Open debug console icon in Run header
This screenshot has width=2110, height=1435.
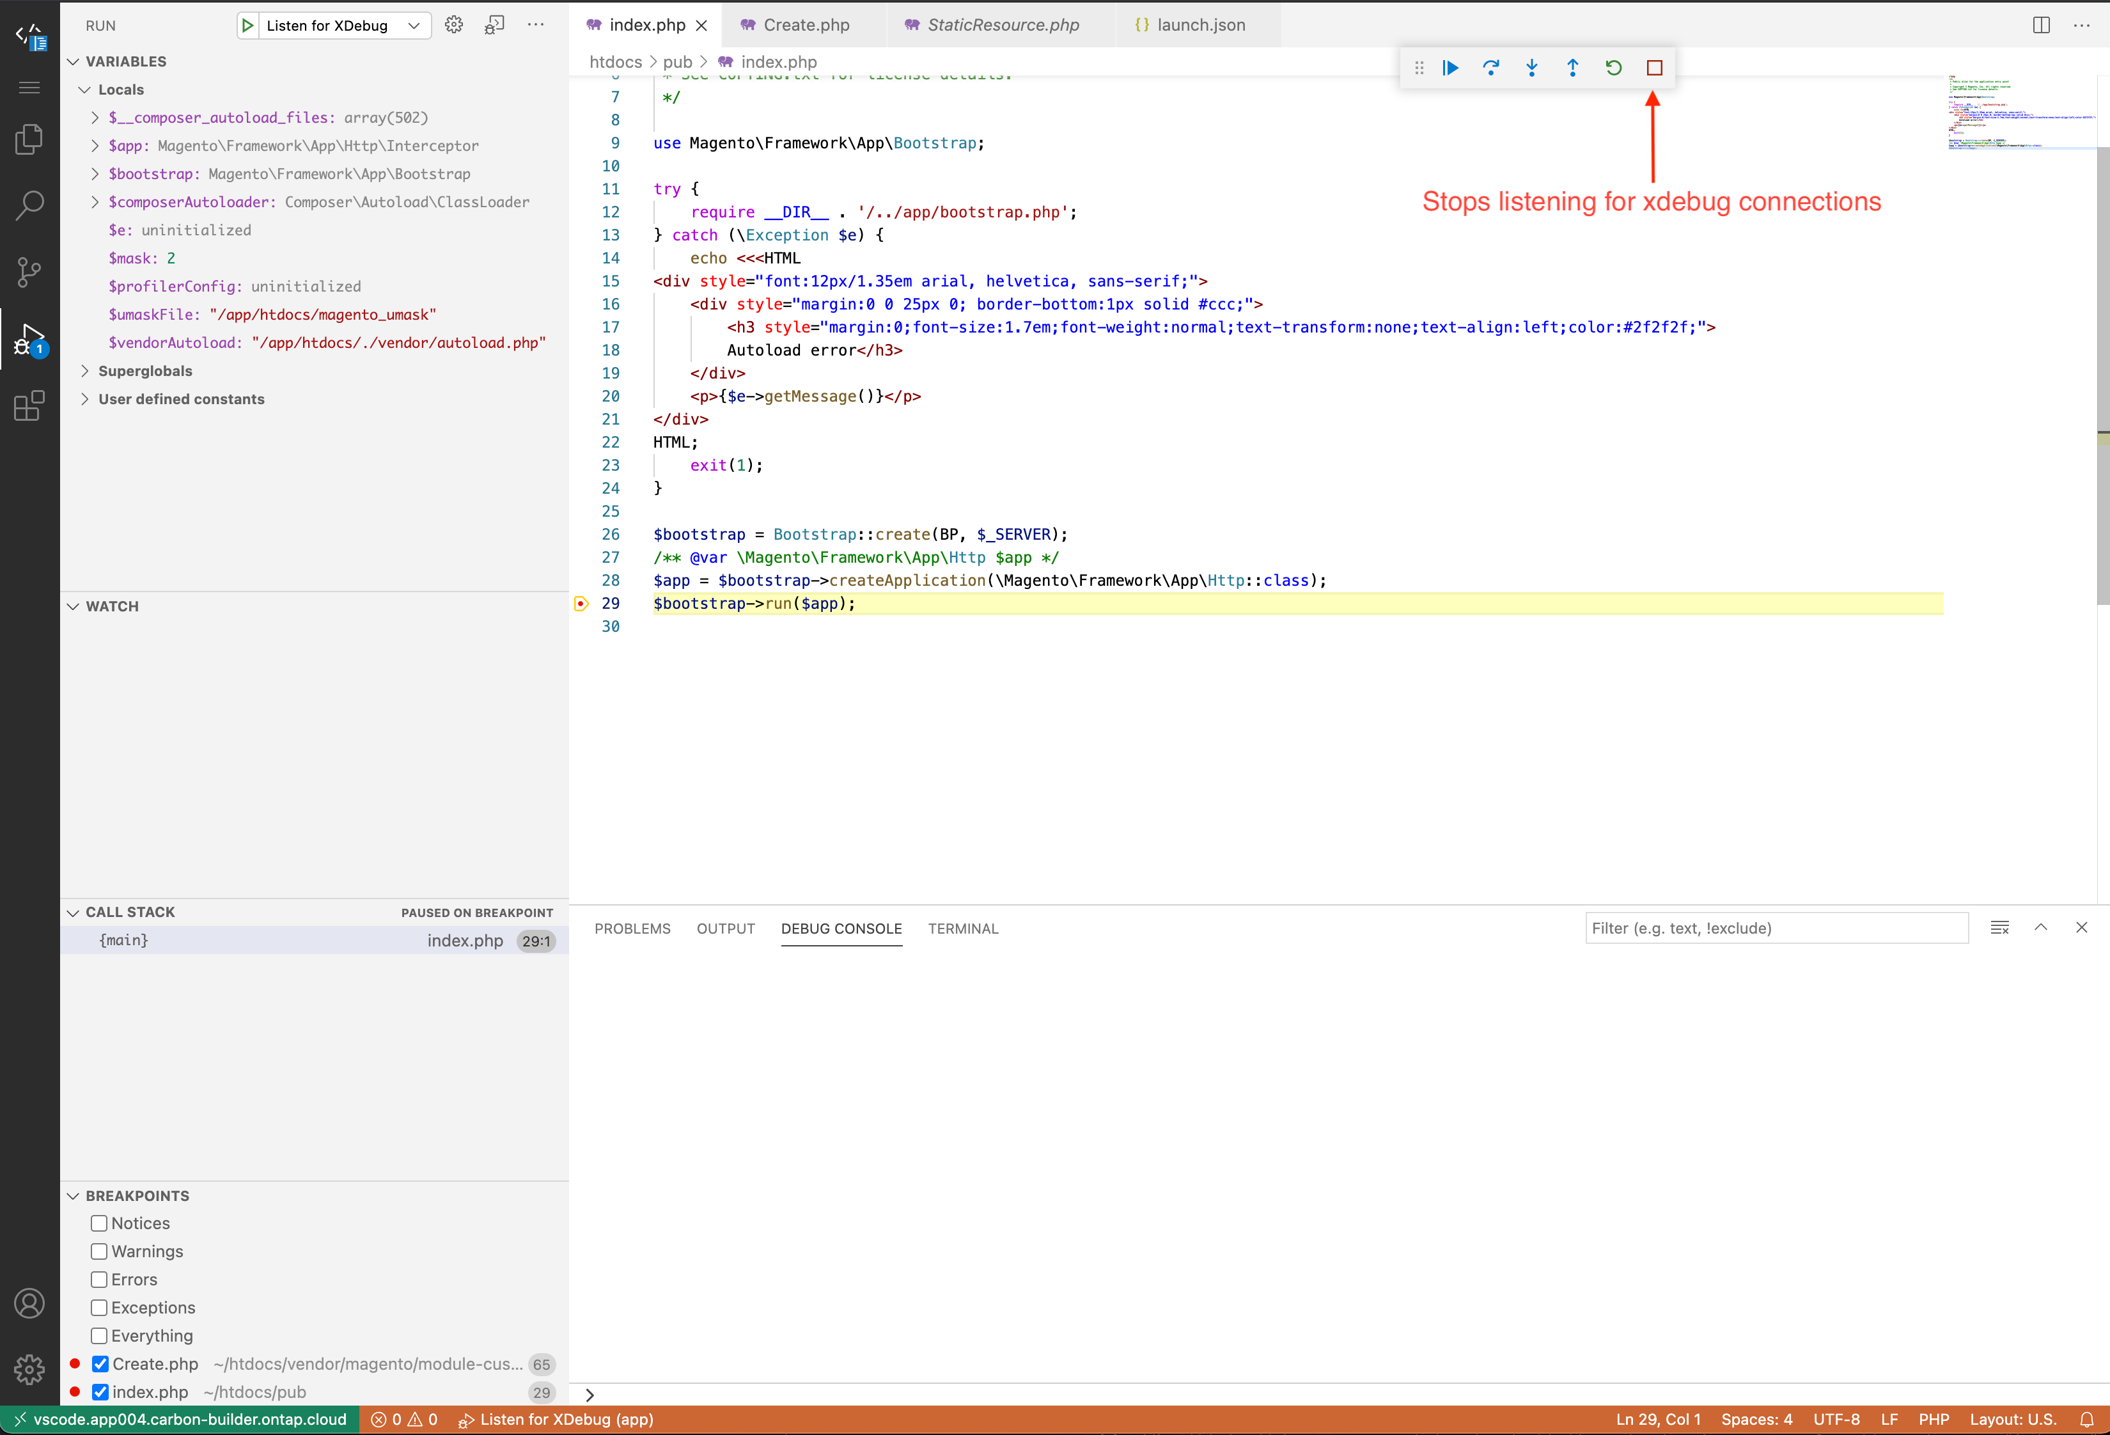495,26
